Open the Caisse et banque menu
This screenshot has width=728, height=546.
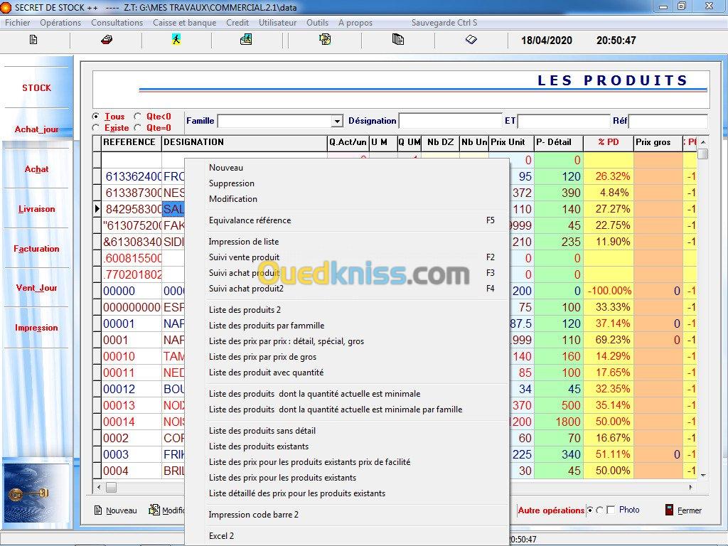(184, 23)
